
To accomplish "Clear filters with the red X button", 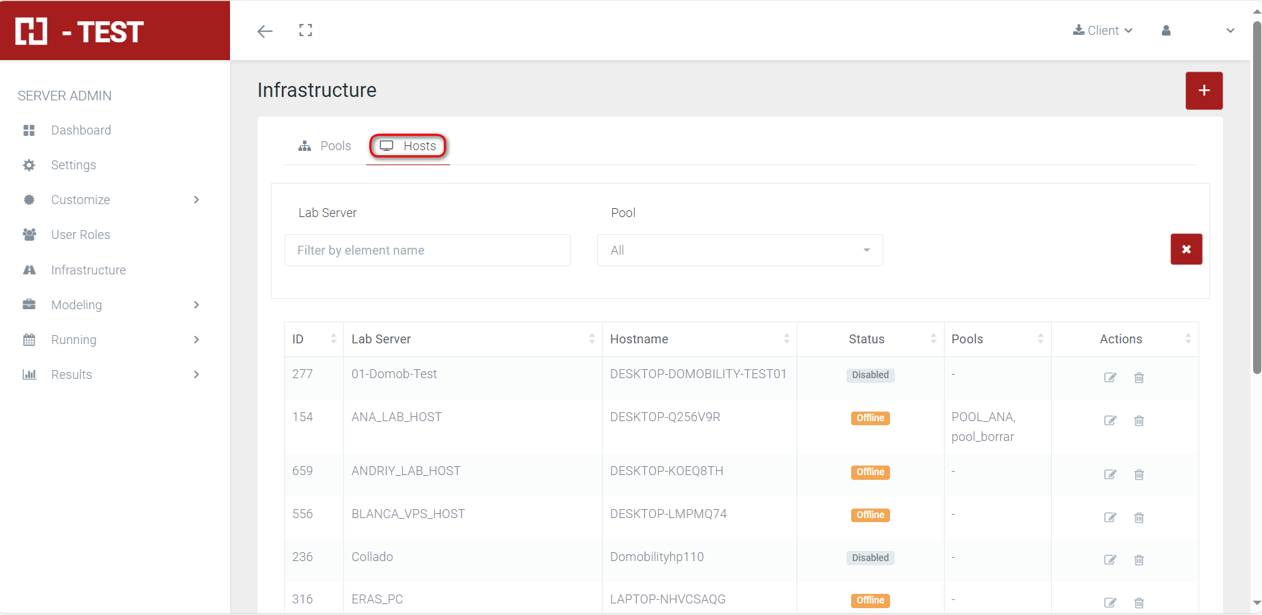I will pos(1186,249).
